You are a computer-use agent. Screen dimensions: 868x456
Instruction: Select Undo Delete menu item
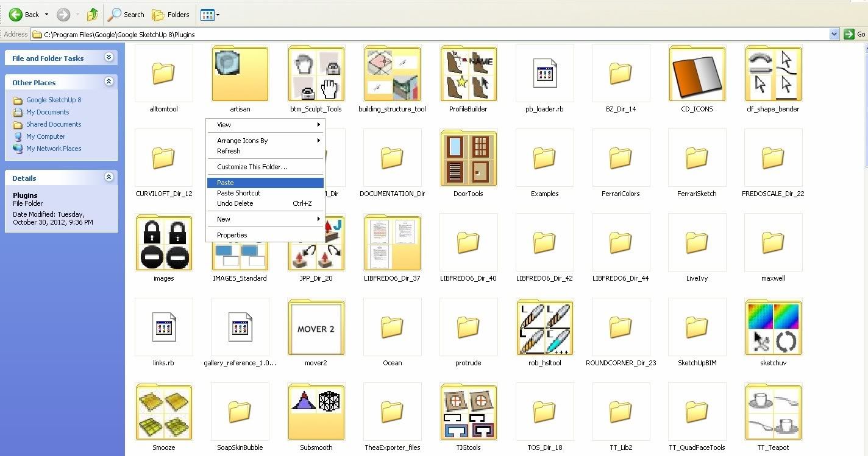pos(265,203)
